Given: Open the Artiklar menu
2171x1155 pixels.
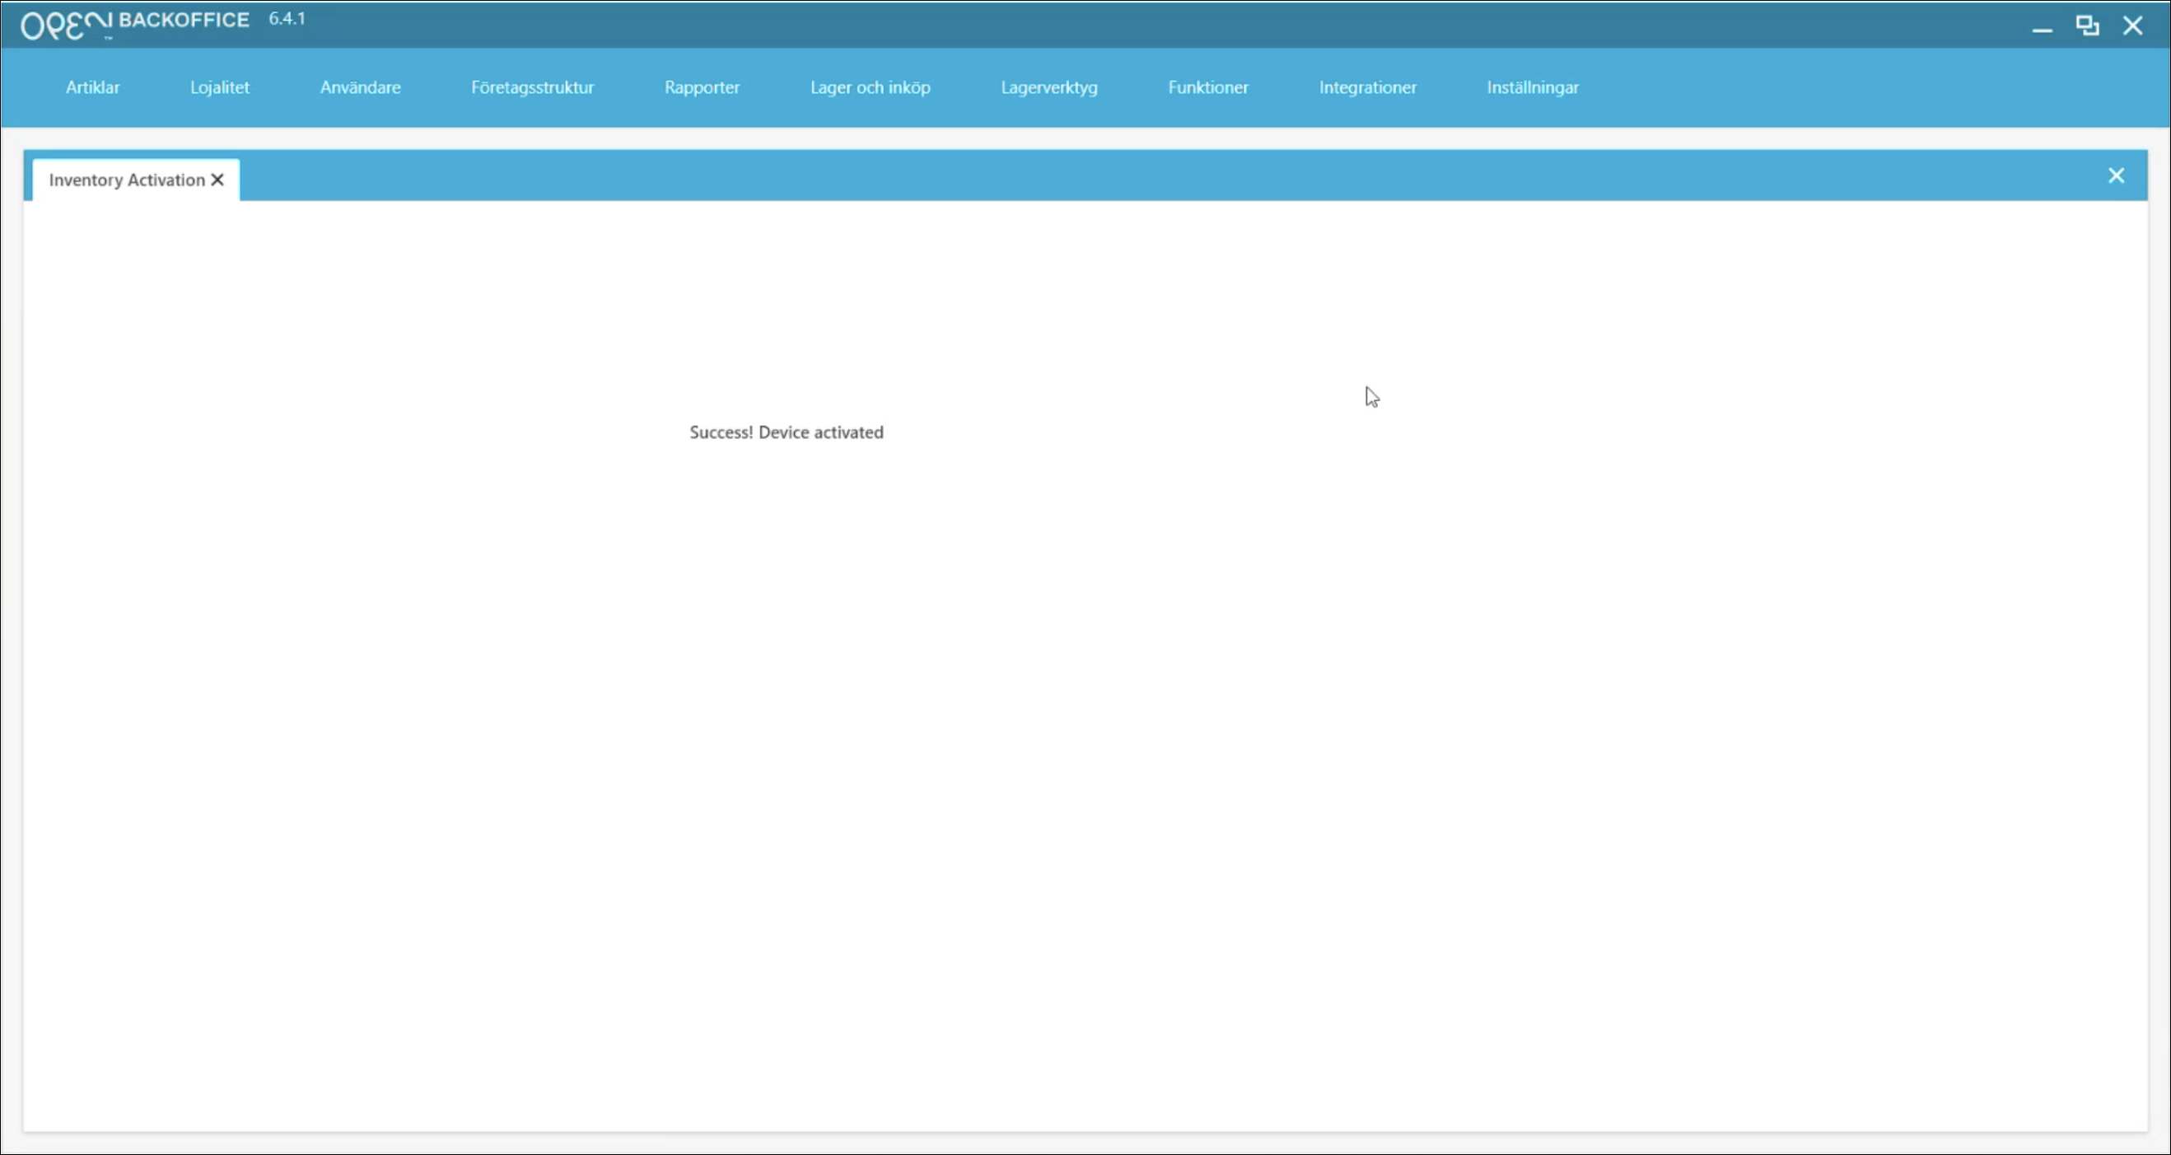Looking at the screenshot, I should pyautogui.click(x=93, y=87).
